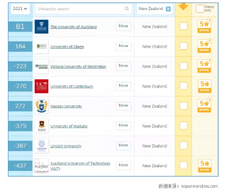Click the University of Auckland logo
The width and height of the screenshot is (228, 193).
click(x=42, y=26)
